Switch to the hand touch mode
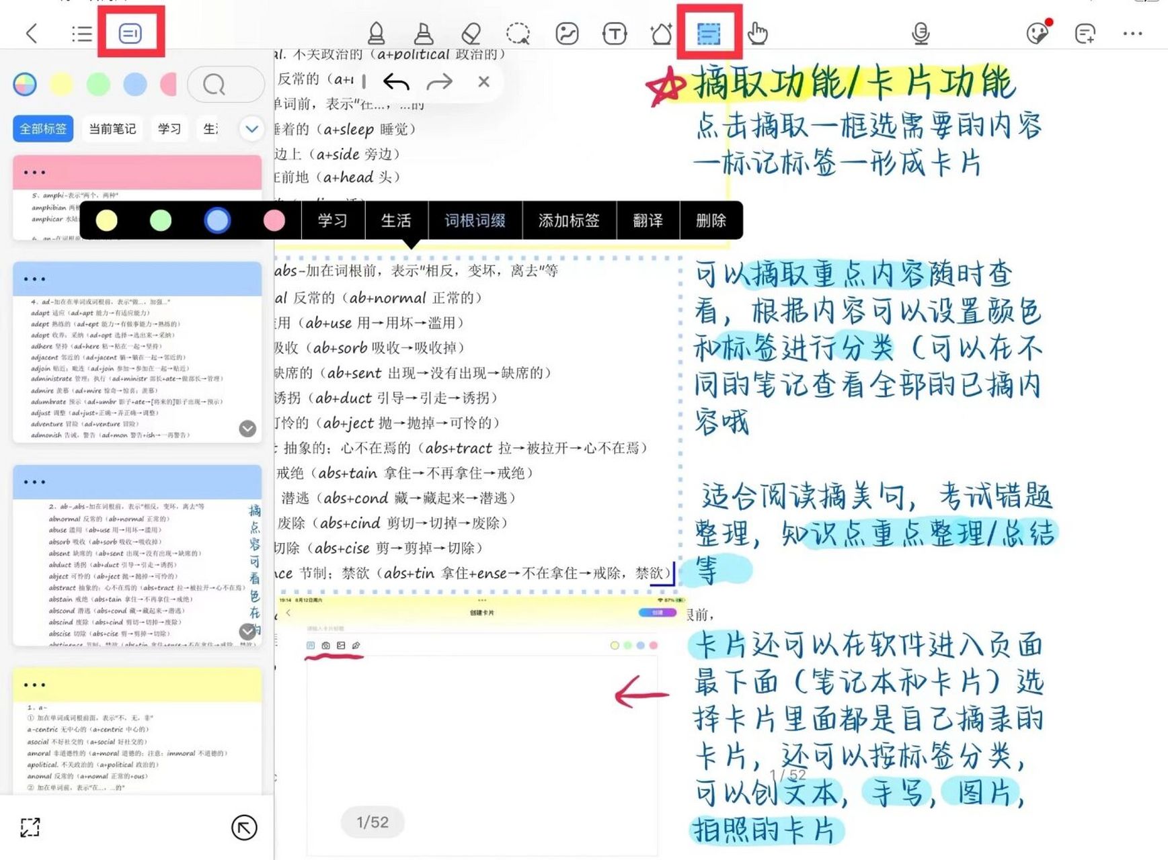 pos(757,33)
